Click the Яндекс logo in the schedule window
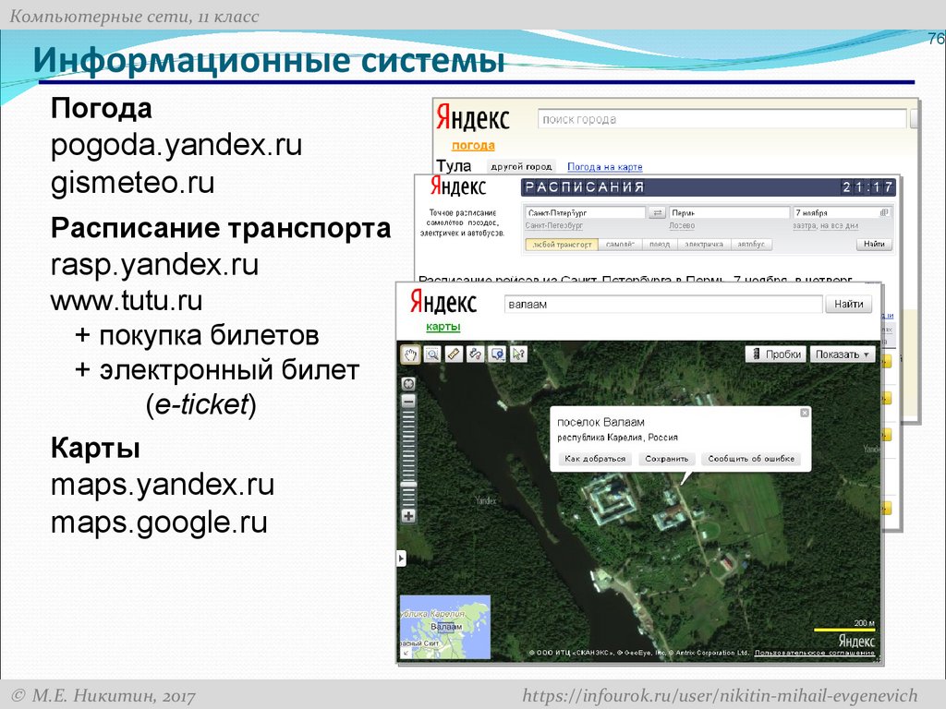 point(458,186)
